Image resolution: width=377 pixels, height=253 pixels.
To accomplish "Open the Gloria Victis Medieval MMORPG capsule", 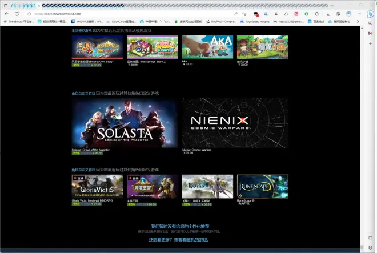I will point(97,186).
